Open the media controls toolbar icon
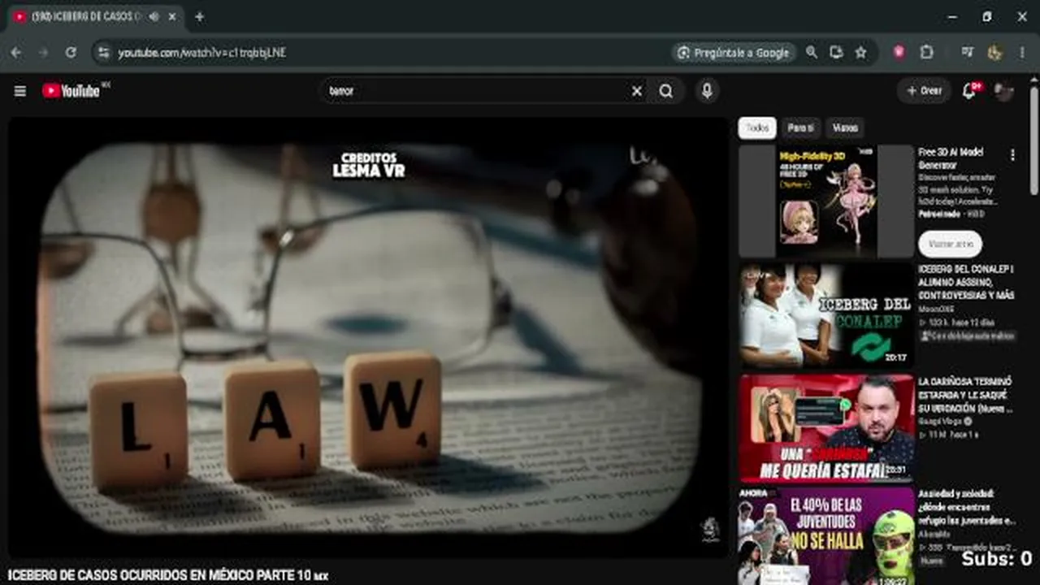 point(967,52)
